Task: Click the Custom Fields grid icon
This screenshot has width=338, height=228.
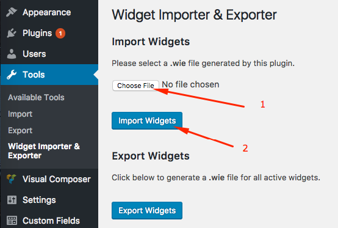Action: 12,221
